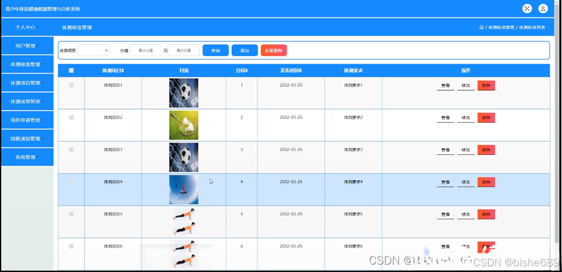Expand the 体测成绩管理 sidebar menu
562x272 pixels.
(27, 102)
